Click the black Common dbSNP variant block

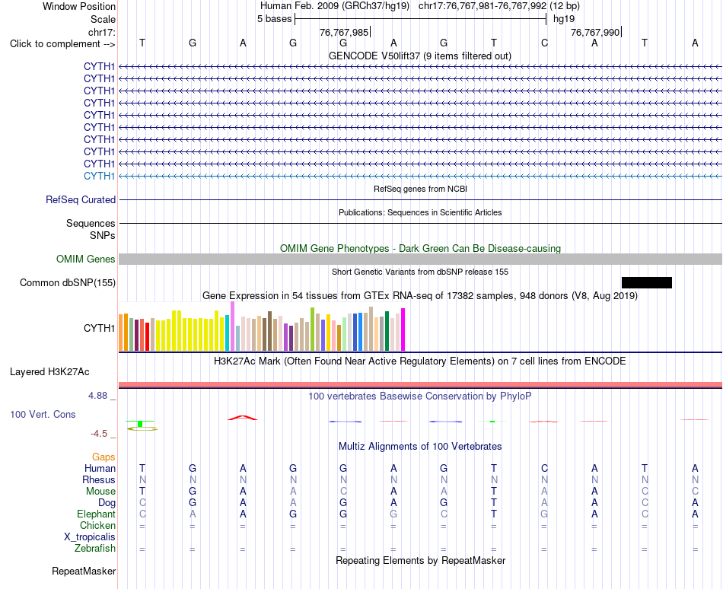pyautogui.click(x=646, y=282)
